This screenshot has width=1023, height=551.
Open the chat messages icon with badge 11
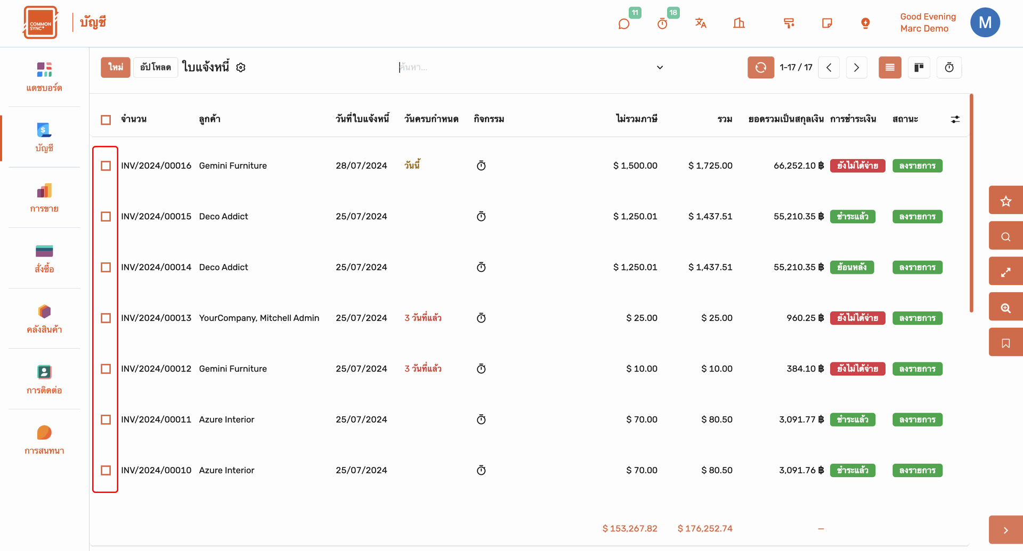point(624,23)
